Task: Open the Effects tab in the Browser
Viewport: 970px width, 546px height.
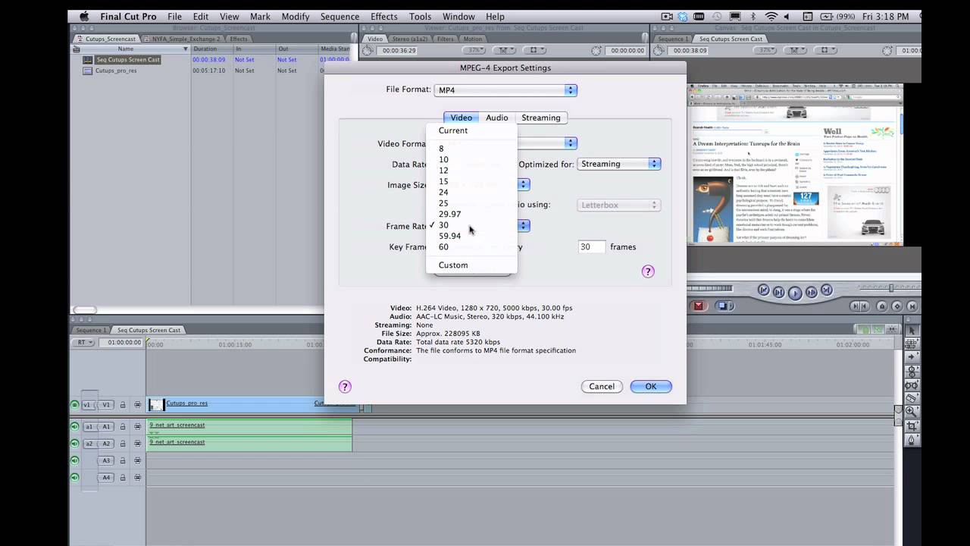Action: (238, 39)
